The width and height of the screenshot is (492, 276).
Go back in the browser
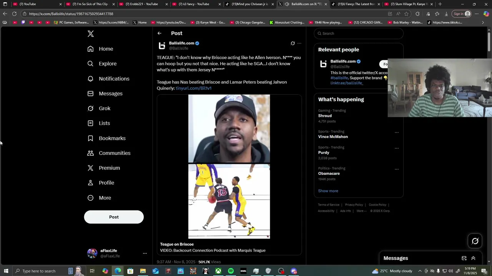click(5, 14)
